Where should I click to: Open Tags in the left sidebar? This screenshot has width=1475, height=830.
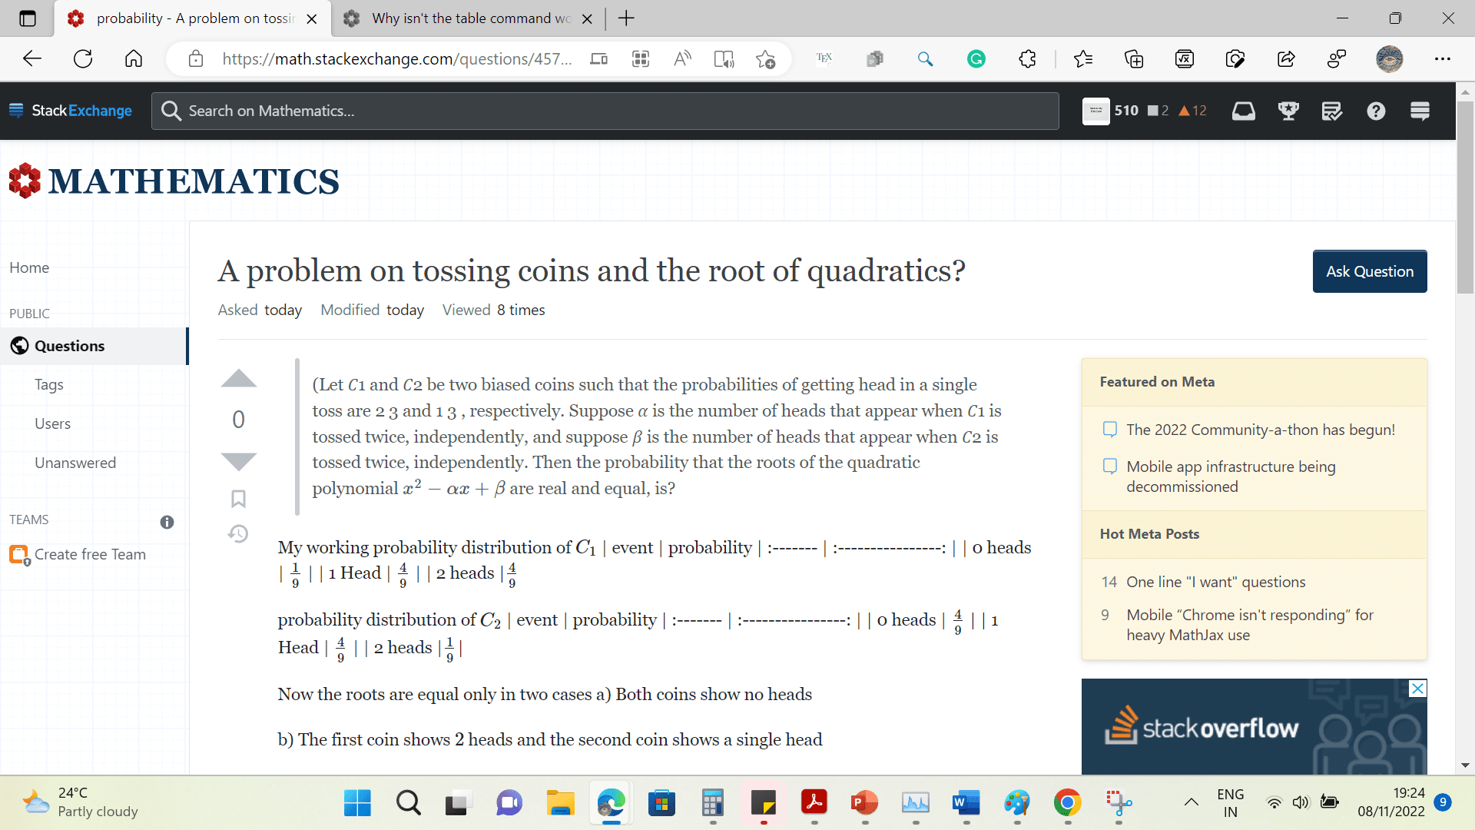[49, 384]
